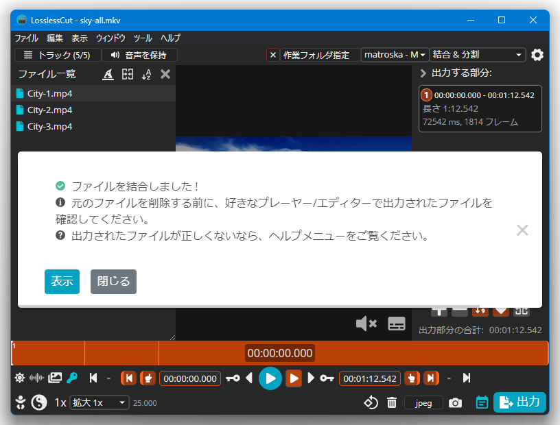Open the ヘルプ menu

(170, 38)
